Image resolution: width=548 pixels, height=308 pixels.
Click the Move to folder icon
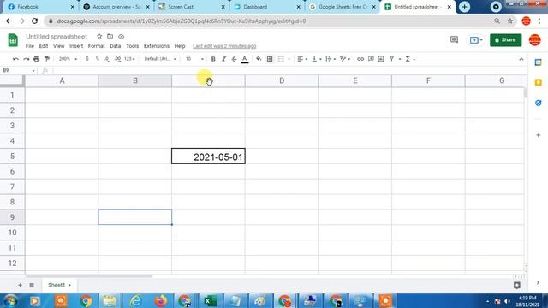tap(110, 36)
